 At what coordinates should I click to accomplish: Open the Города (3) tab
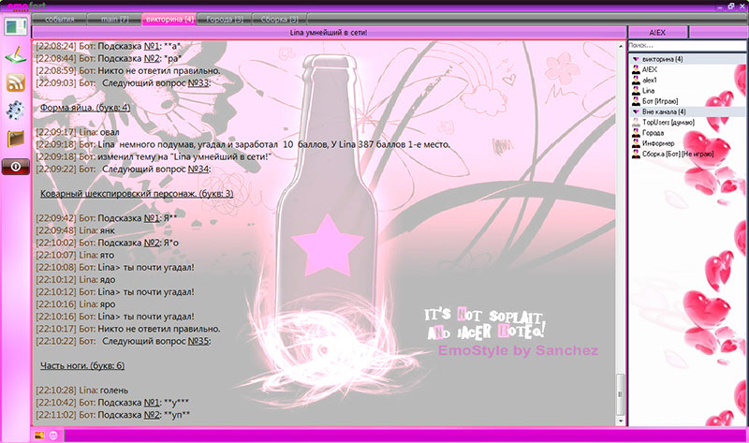(221, 19)
